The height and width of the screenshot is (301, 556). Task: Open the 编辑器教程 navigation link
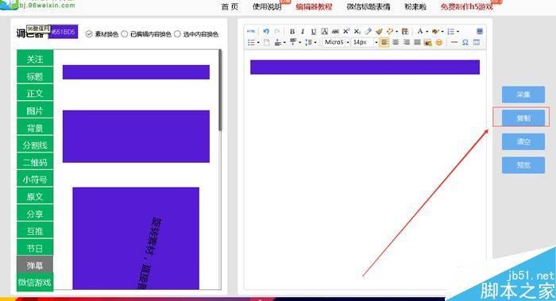[x=315, y=6]
